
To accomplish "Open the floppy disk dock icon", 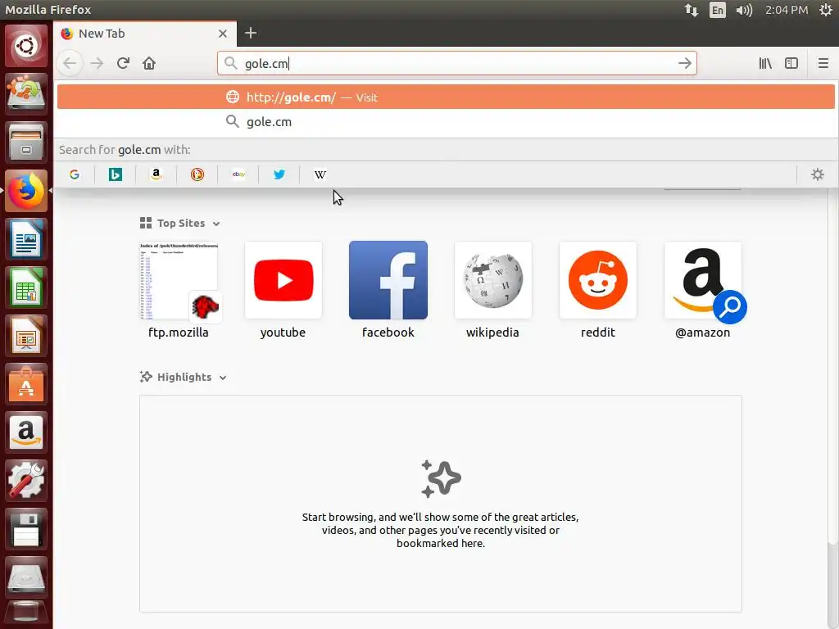I will (26, 529).
